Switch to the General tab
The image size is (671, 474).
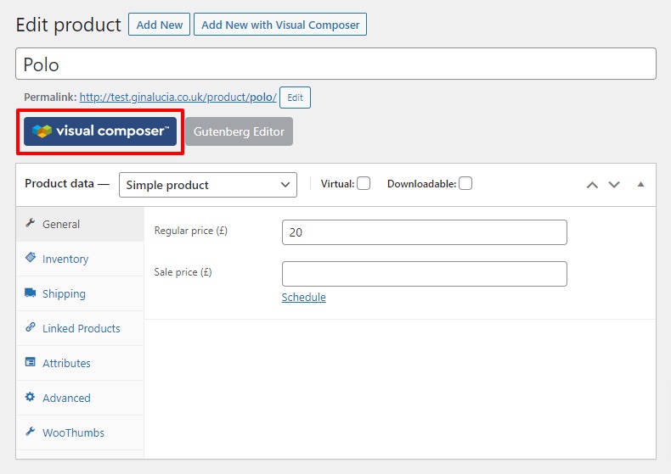[x=80, y=224]
